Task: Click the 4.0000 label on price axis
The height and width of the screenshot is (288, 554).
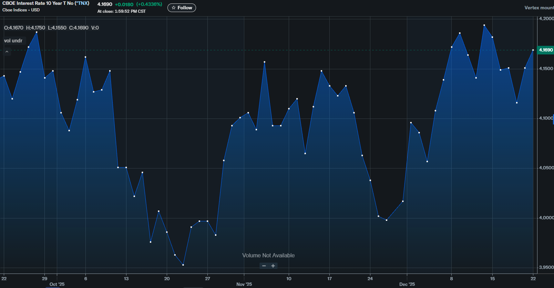Action: pyautogui.click(x=546, y=218)
